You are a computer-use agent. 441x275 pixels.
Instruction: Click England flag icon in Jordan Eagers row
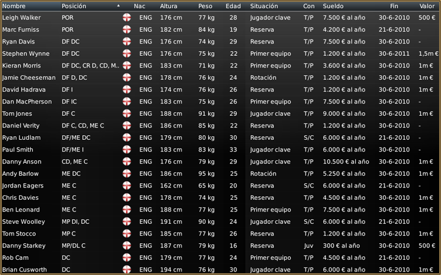coord(127,186)
